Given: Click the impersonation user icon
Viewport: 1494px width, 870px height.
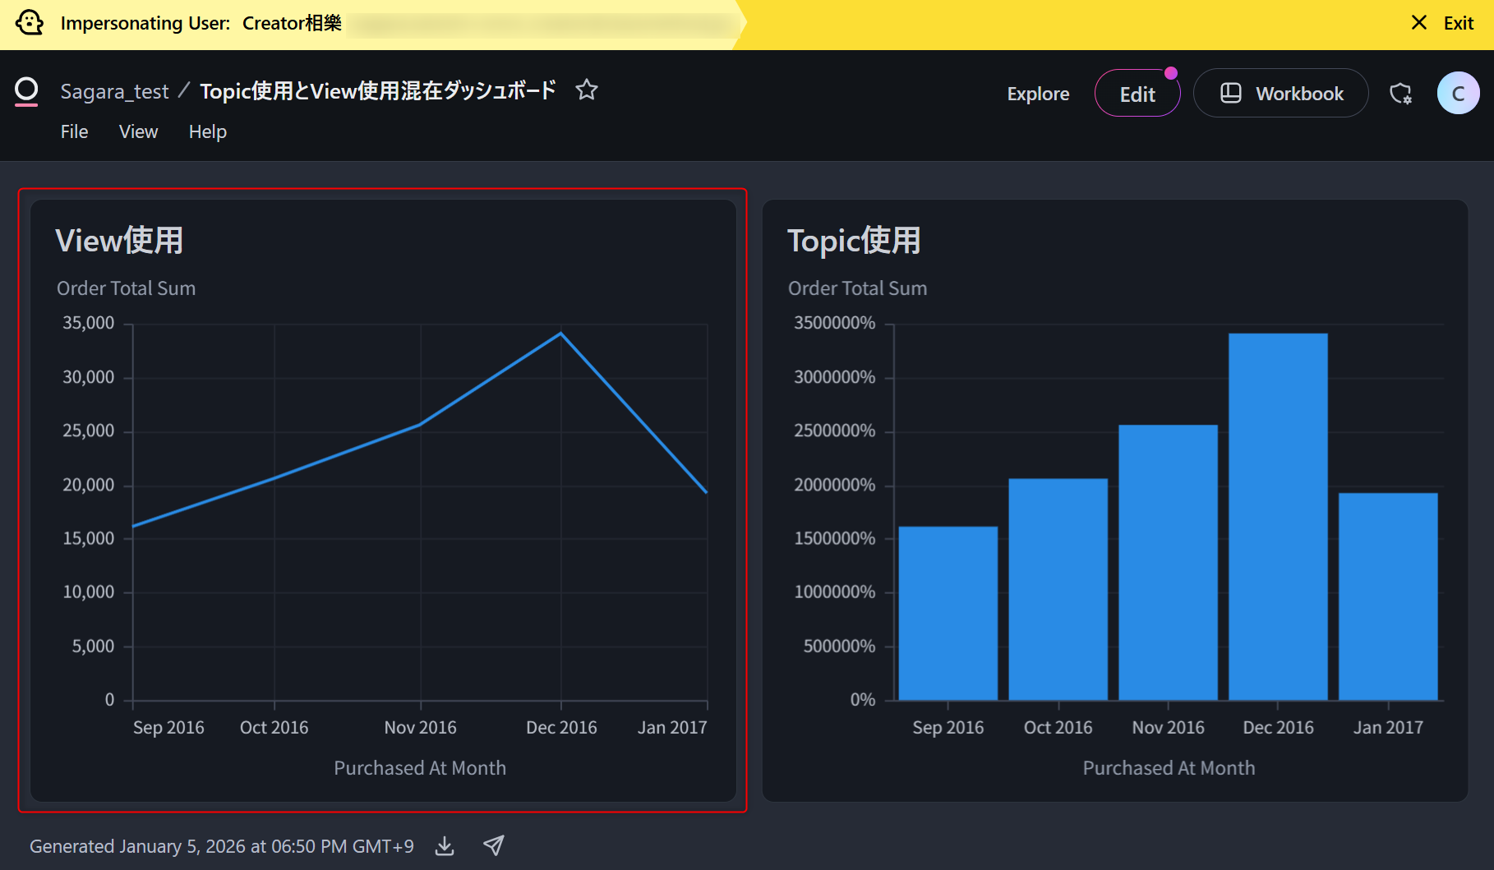Looking at the screenshot, I should tap(30, 23).
